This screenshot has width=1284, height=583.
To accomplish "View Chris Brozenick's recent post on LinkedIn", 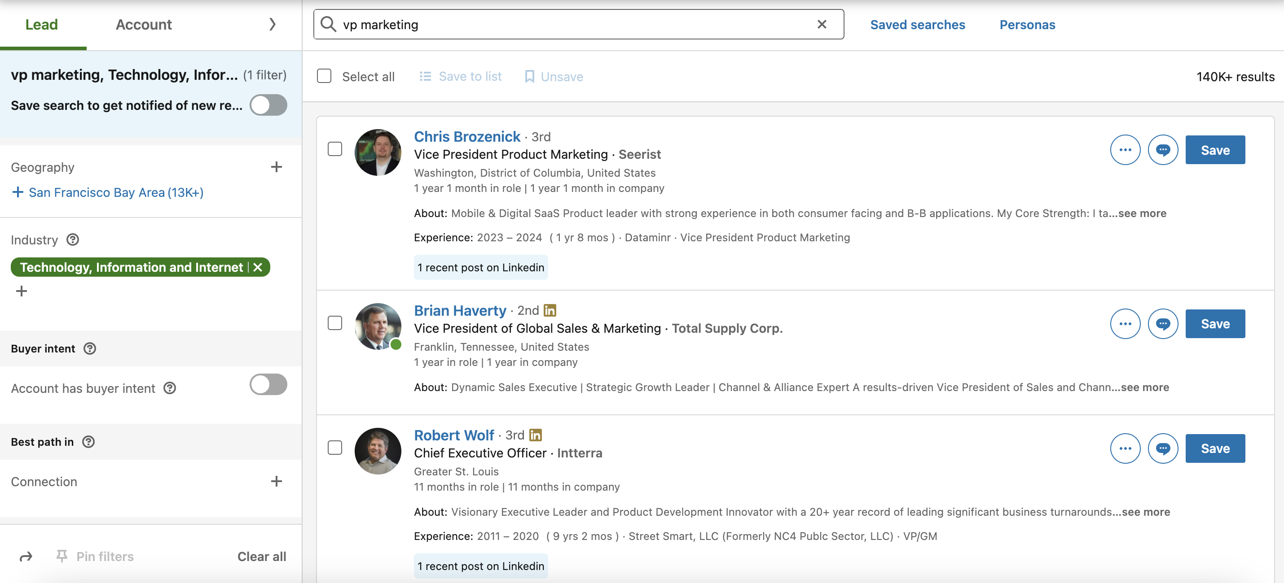I will (481, 267).
